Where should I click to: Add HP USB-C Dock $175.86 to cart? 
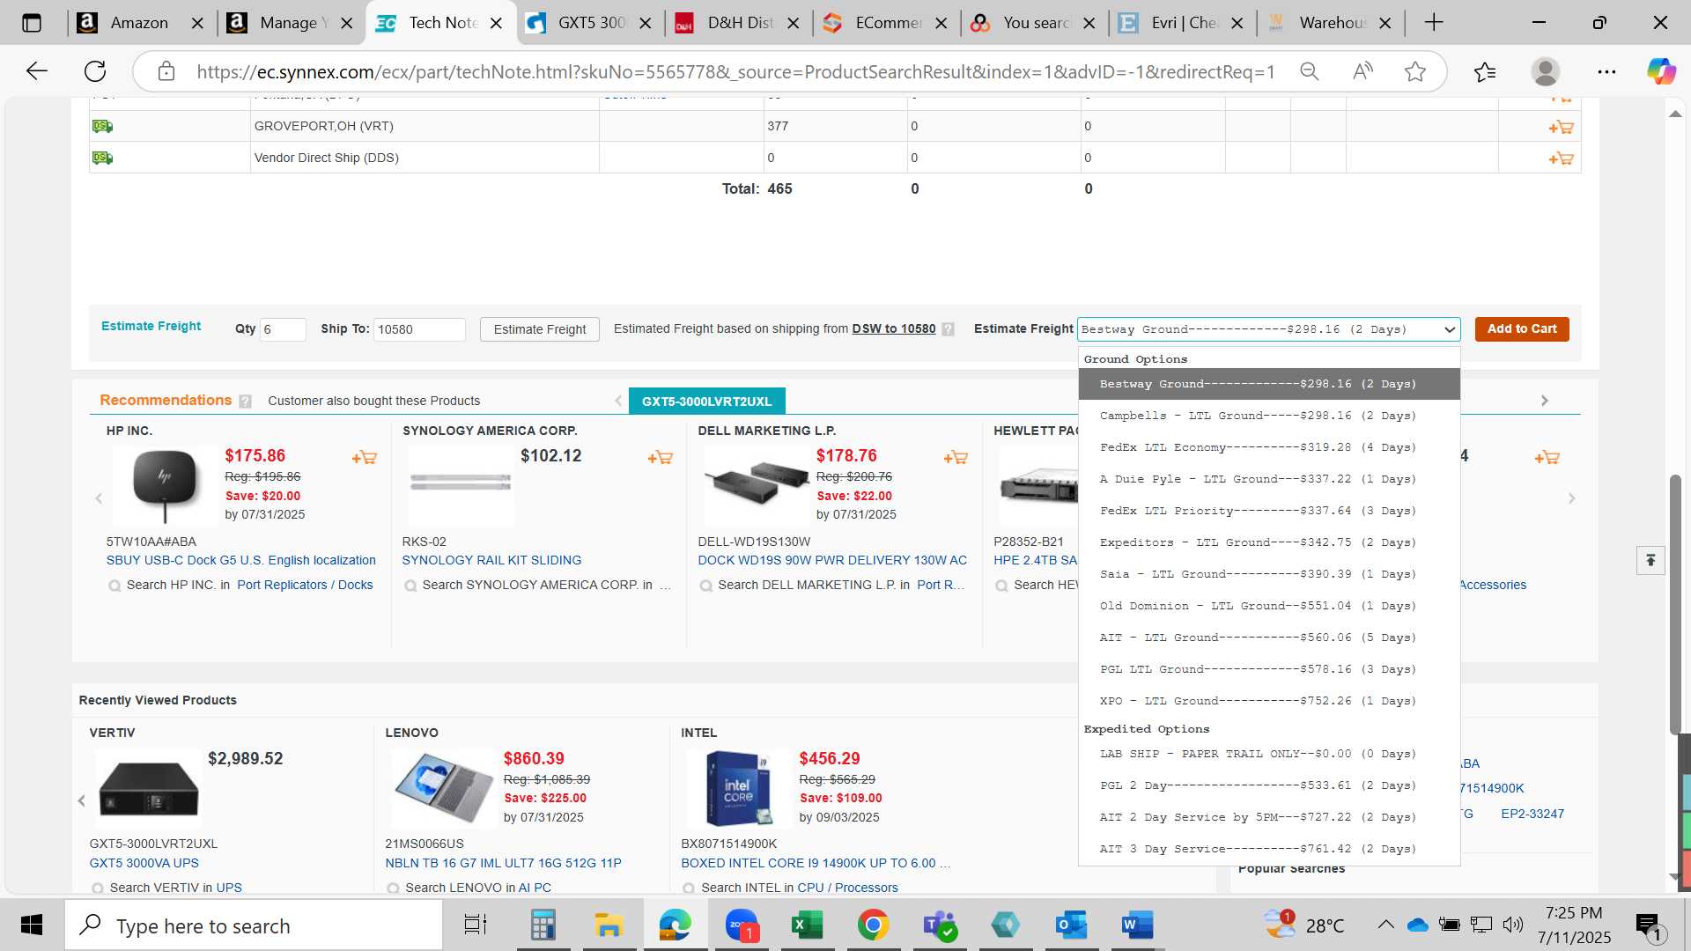pyautogui.click(x=364, y=457)
